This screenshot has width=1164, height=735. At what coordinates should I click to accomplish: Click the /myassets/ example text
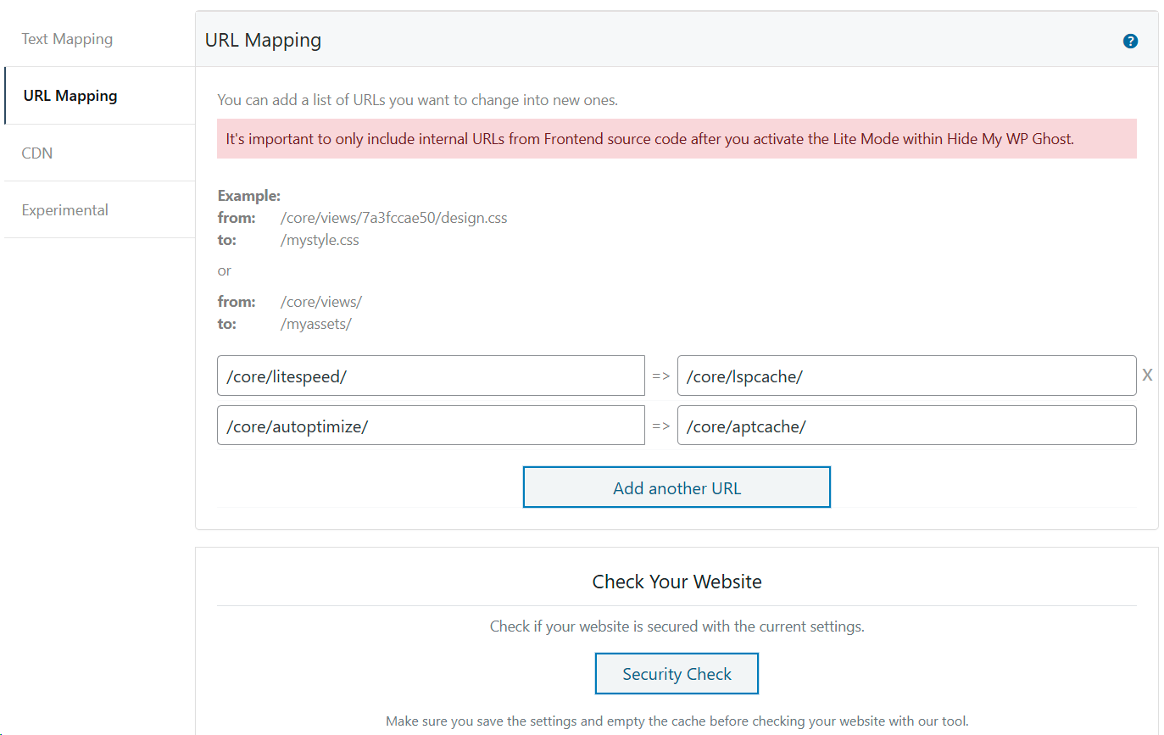(315, 324)
